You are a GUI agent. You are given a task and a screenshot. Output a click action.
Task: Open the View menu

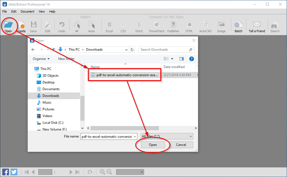[41, 11]
